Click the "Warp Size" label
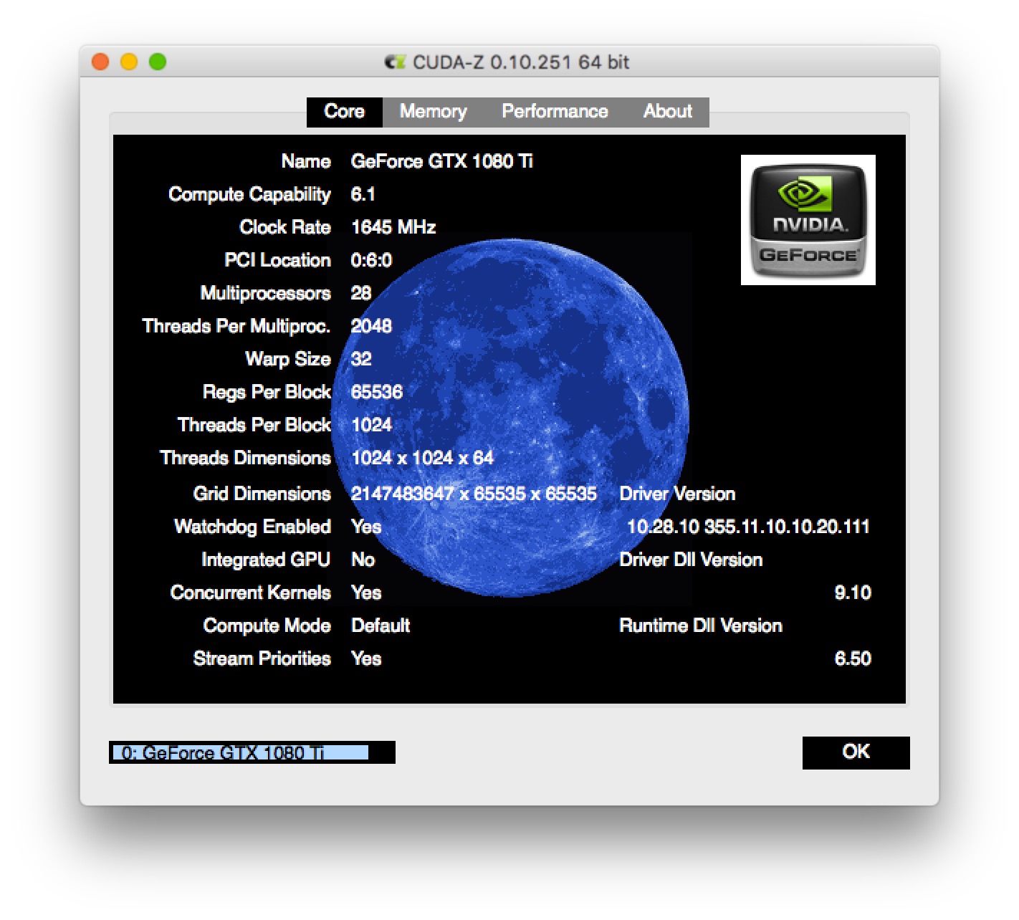Screen dimensions: 1019x920 point(288,360)
